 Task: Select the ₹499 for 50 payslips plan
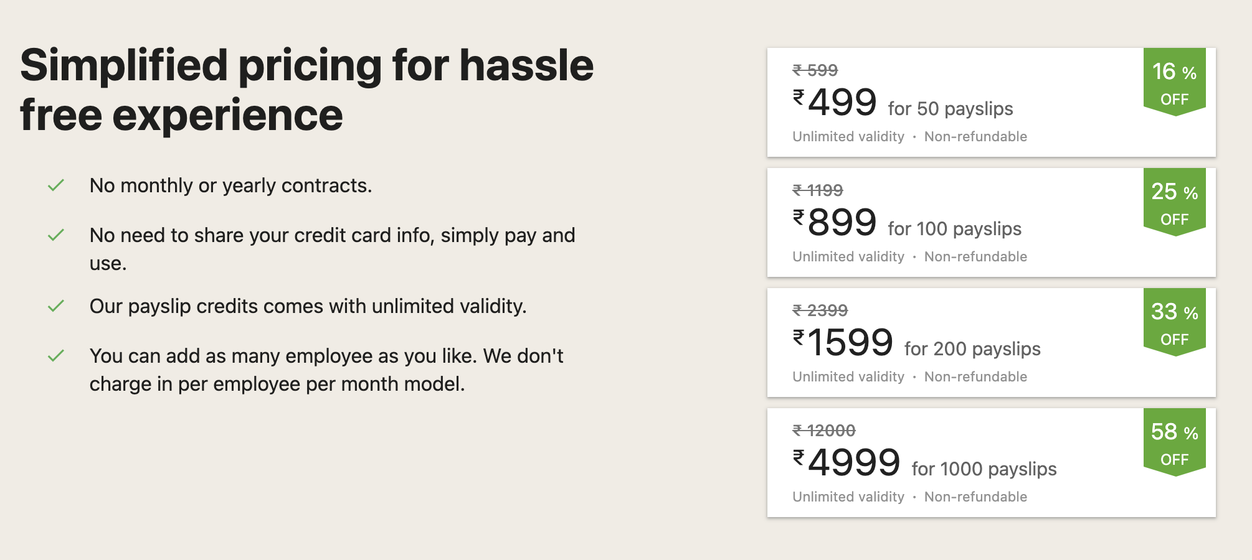(991, 102)
